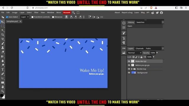The image size is (189, 106).
Task: Select the Hand tool
Action: 3,87
